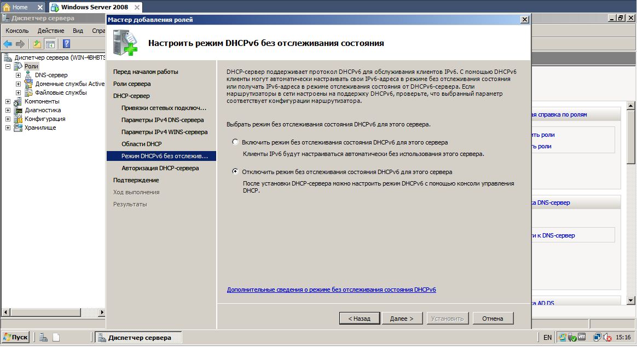Open the Консоль menu
Viewport: 637px width, 347px height.
17,31
